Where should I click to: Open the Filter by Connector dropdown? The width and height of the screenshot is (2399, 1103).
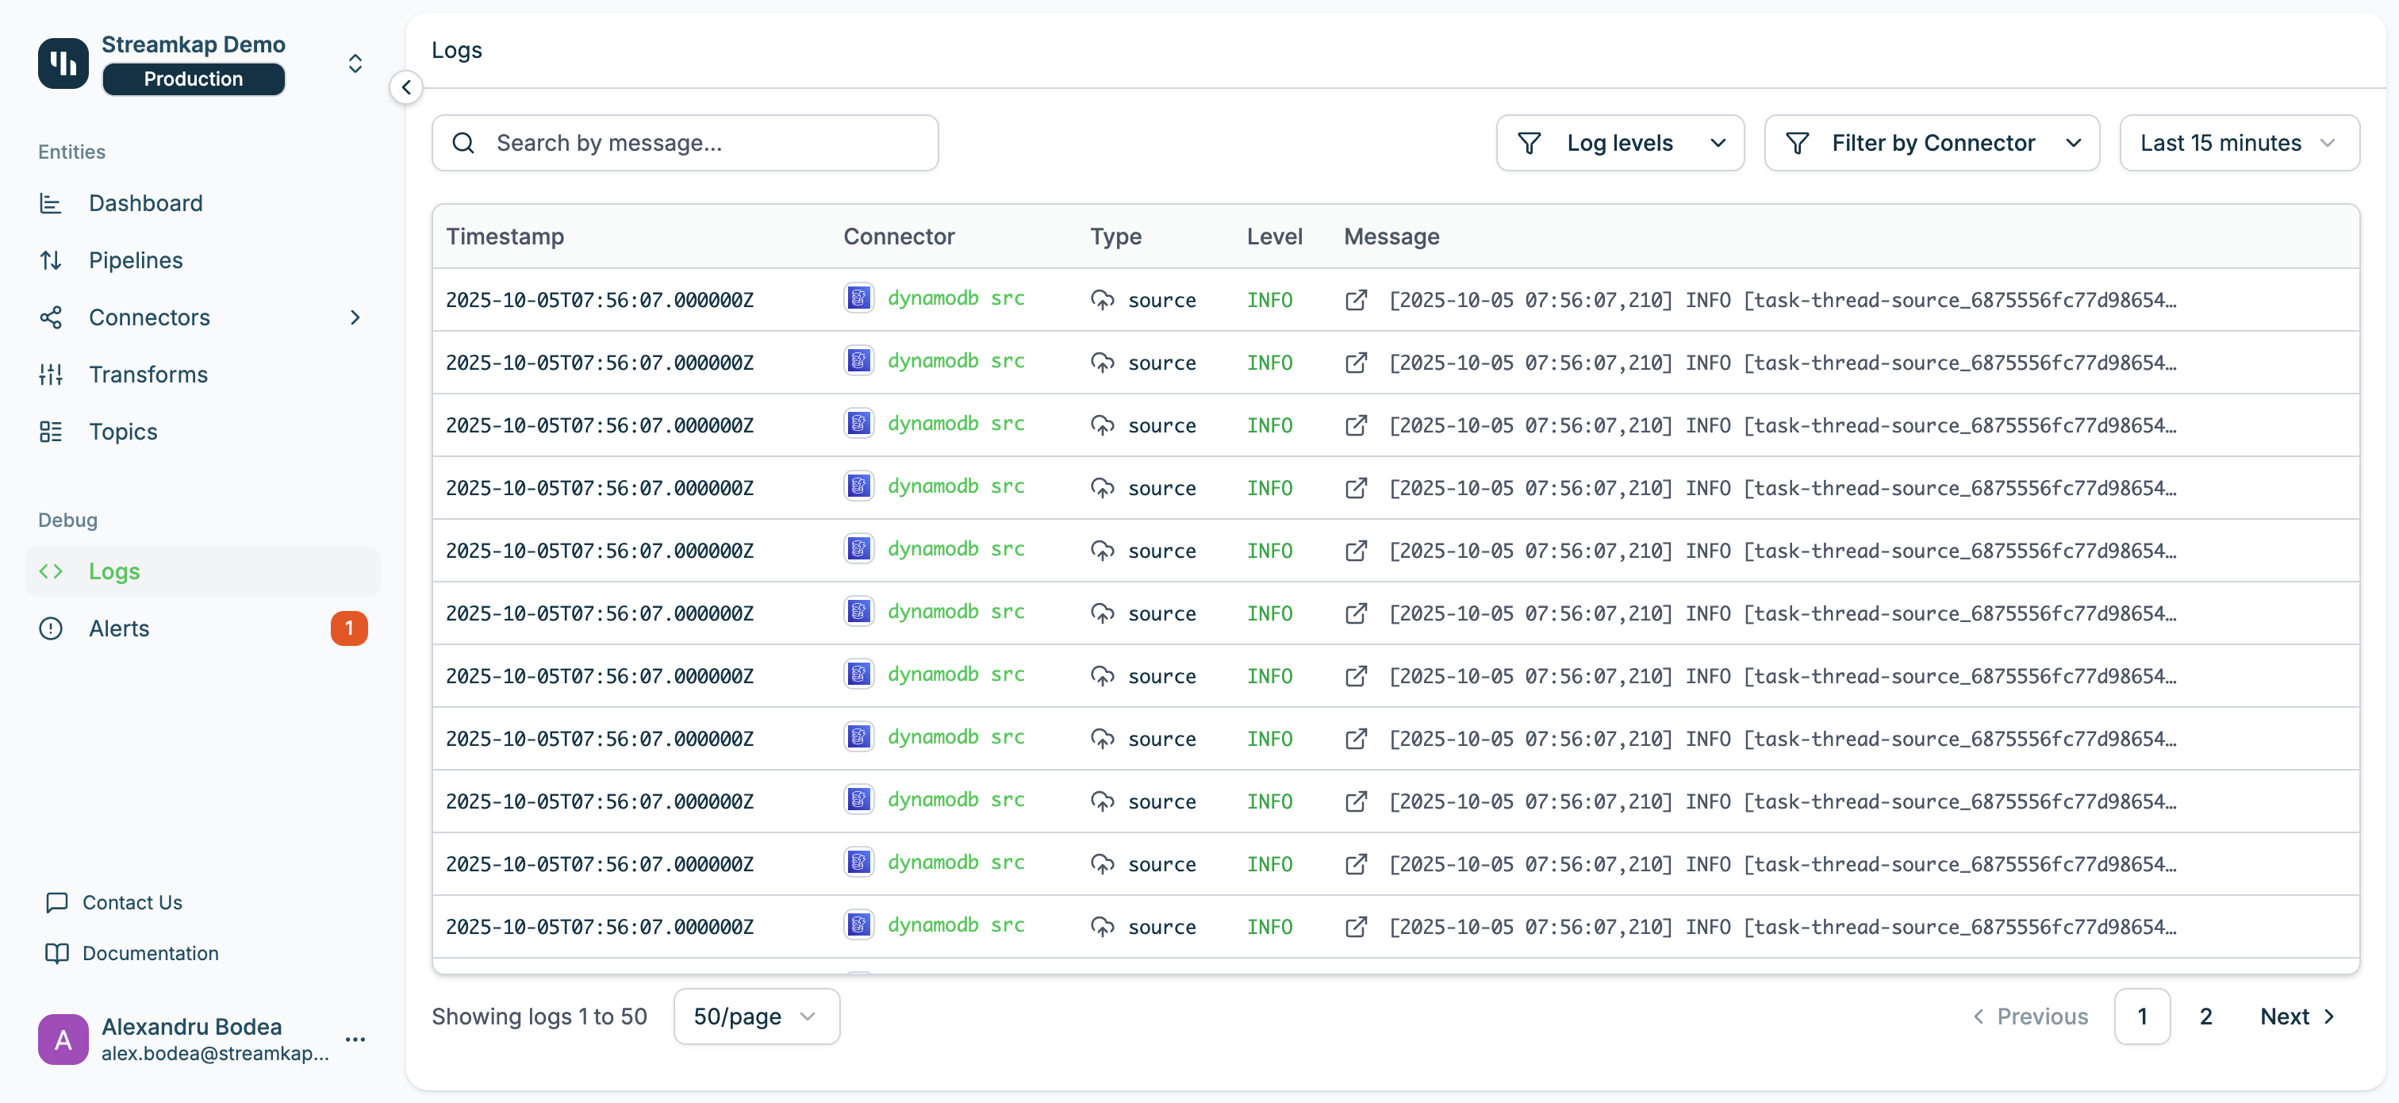click(x=1932, y=143)
